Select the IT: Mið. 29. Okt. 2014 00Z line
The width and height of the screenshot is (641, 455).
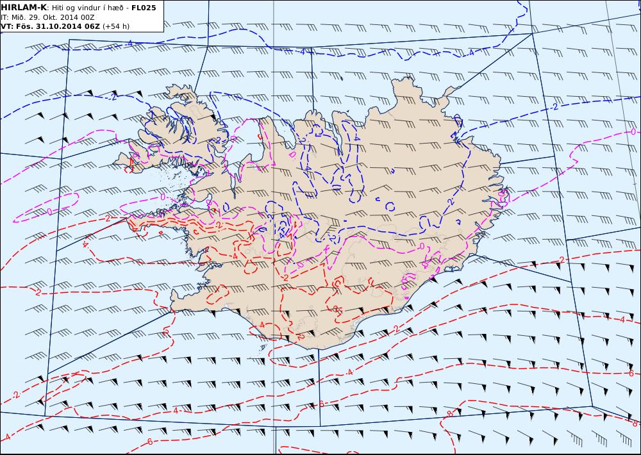[x=48, y=17]
